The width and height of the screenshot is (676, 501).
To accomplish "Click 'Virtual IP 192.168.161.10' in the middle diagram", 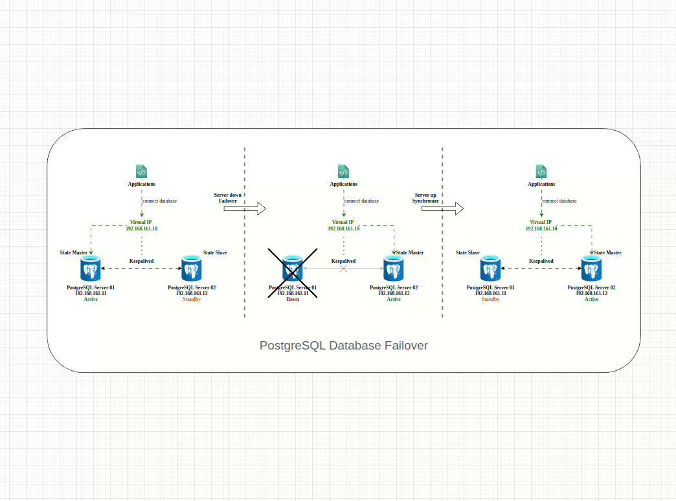I will tap(344, 225).
